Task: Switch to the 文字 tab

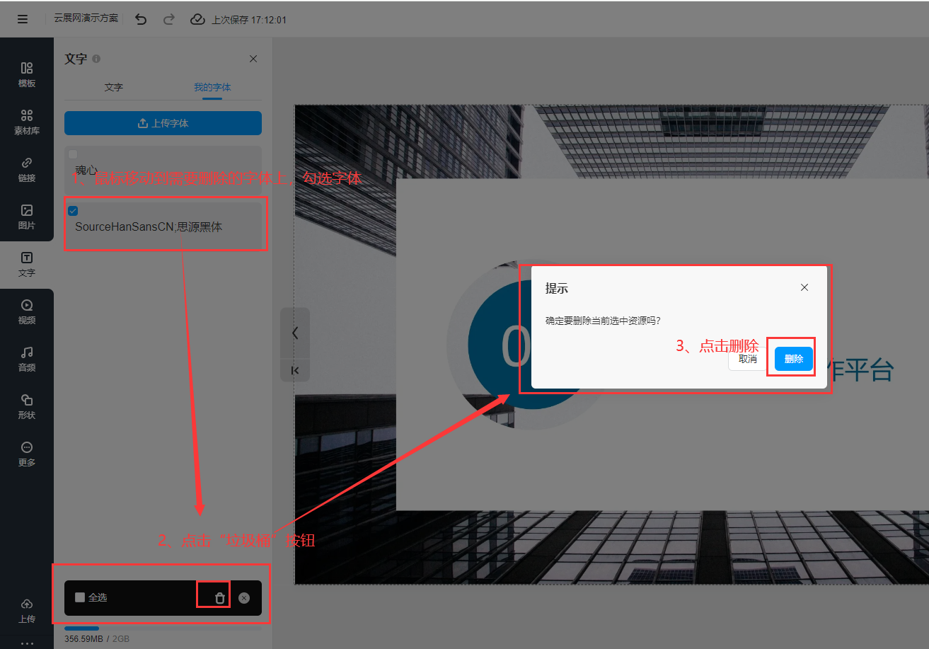Action: 113,87
